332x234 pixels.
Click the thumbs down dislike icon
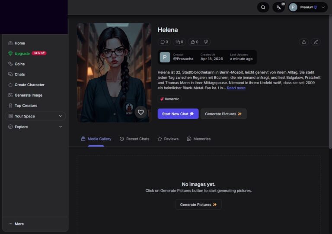tap(206, 42)
